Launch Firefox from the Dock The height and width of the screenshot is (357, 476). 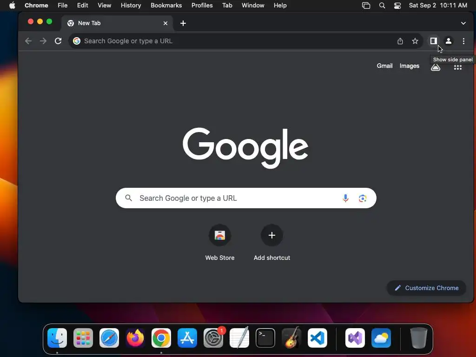[x=135, y=338]
